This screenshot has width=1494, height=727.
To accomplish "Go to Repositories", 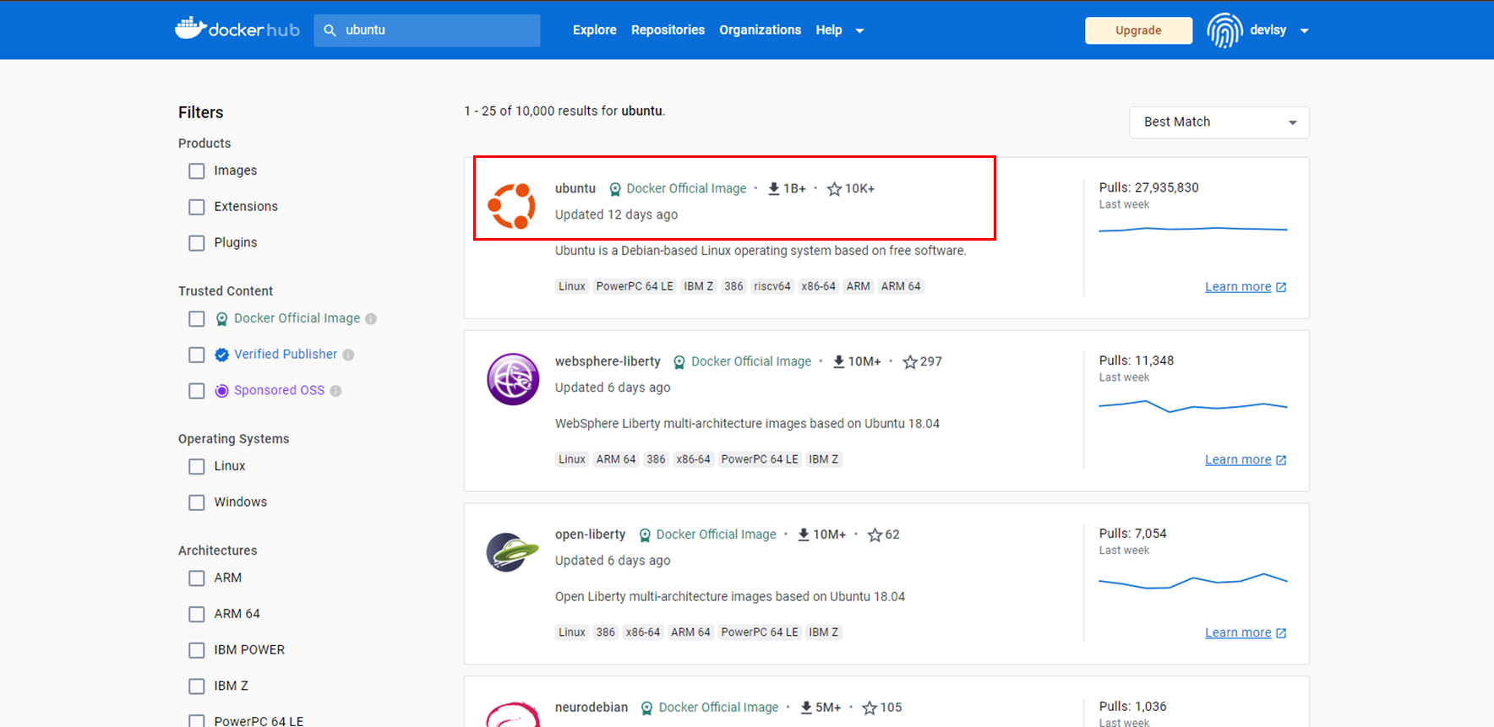I will click(x=668, y=30).
